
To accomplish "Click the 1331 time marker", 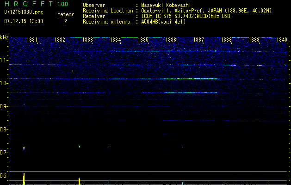I will [32, 40].
